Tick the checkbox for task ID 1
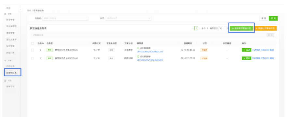This screenshot has height=122, width=291. coord(33,58)
